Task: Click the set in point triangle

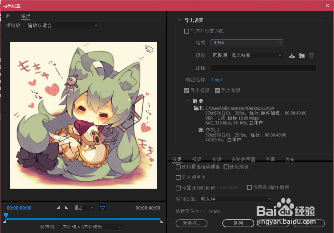Action: tap(58, 208)
